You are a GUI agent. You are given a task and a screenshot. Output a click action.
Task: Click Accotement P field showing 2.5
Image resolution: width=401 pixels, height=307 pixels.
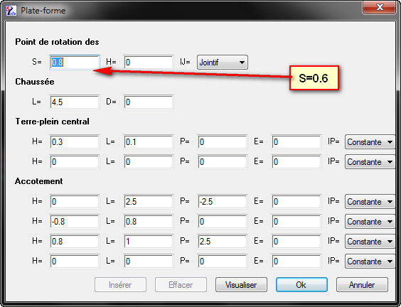coord(223,242)
